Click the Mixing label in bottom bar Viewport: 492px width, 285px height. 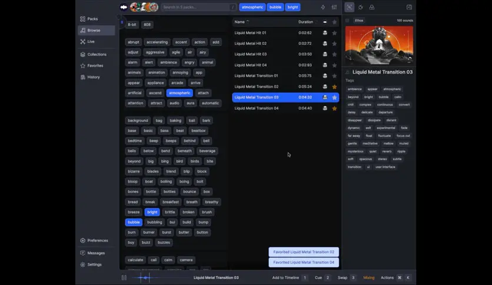pos(368,277)
